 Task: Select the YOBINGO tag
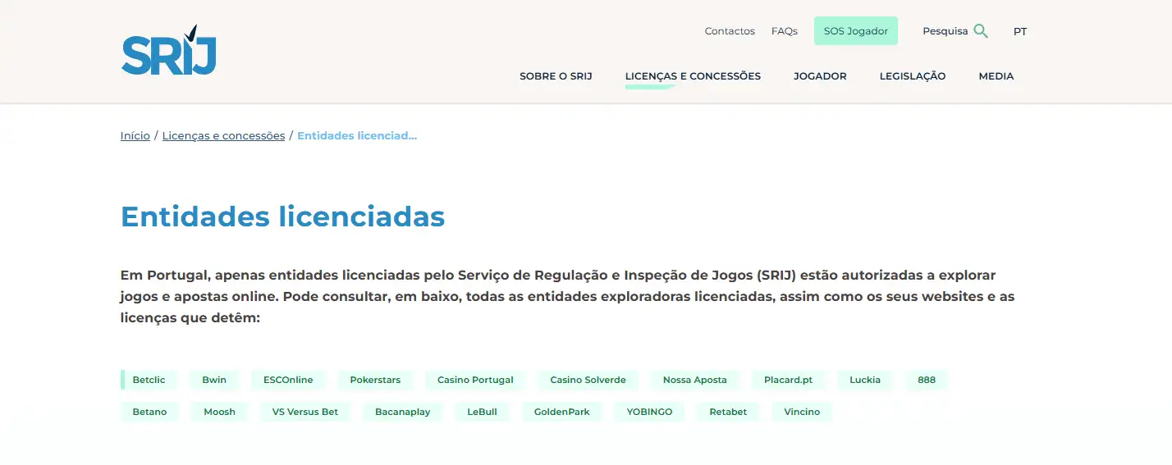point(649,412)
